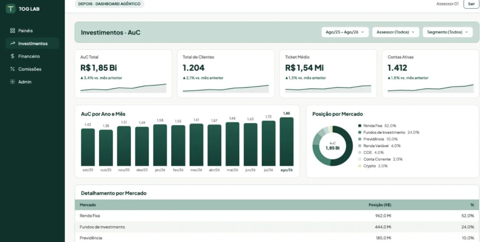Screen dimensions: 480x242
Task: Click the Painéis grid icon
Action: 12,31
